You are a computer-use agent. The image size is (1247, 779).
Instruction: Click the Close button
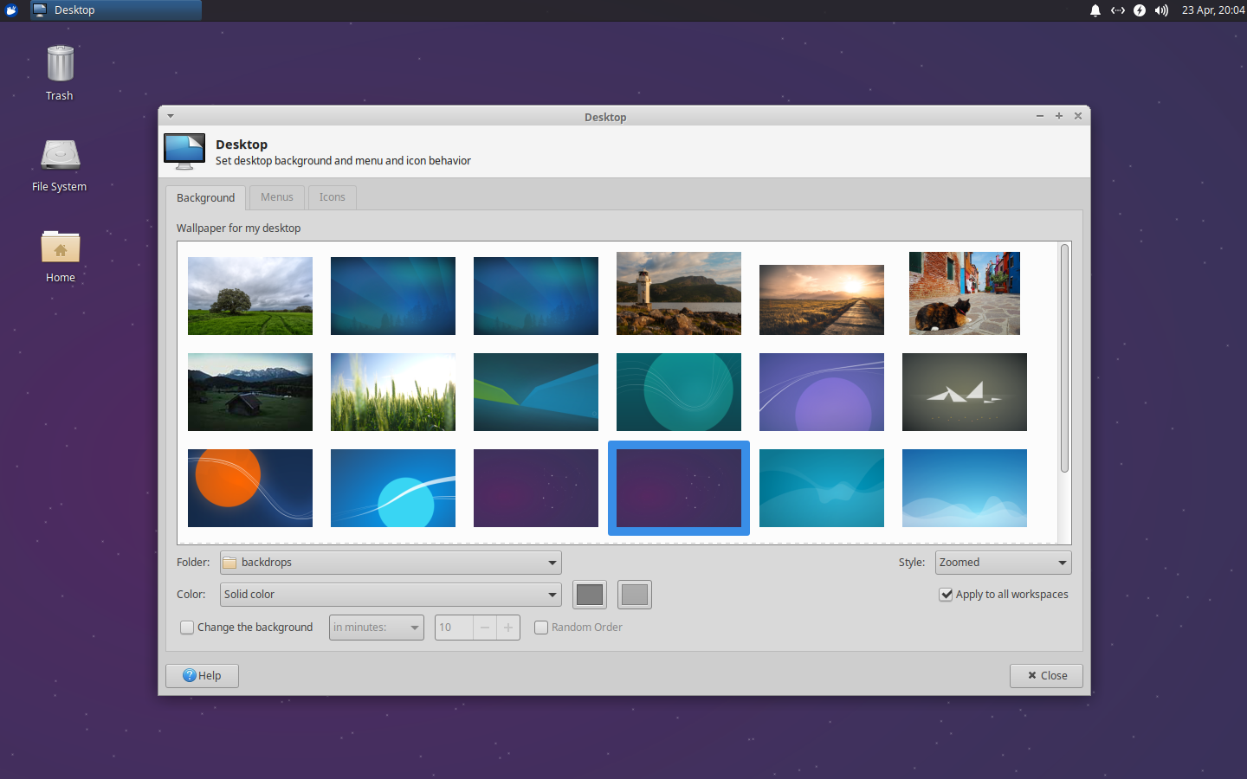(x=1045, y=675)
